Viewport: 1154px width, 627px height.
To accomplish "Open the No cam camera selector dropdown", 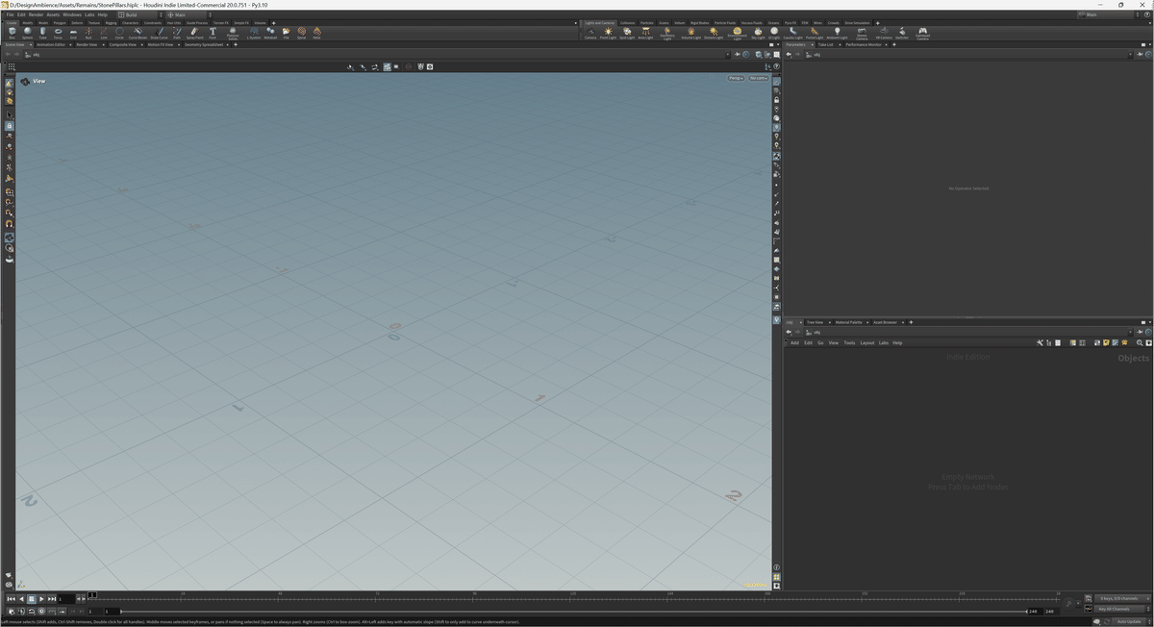I will coord(757,78).
